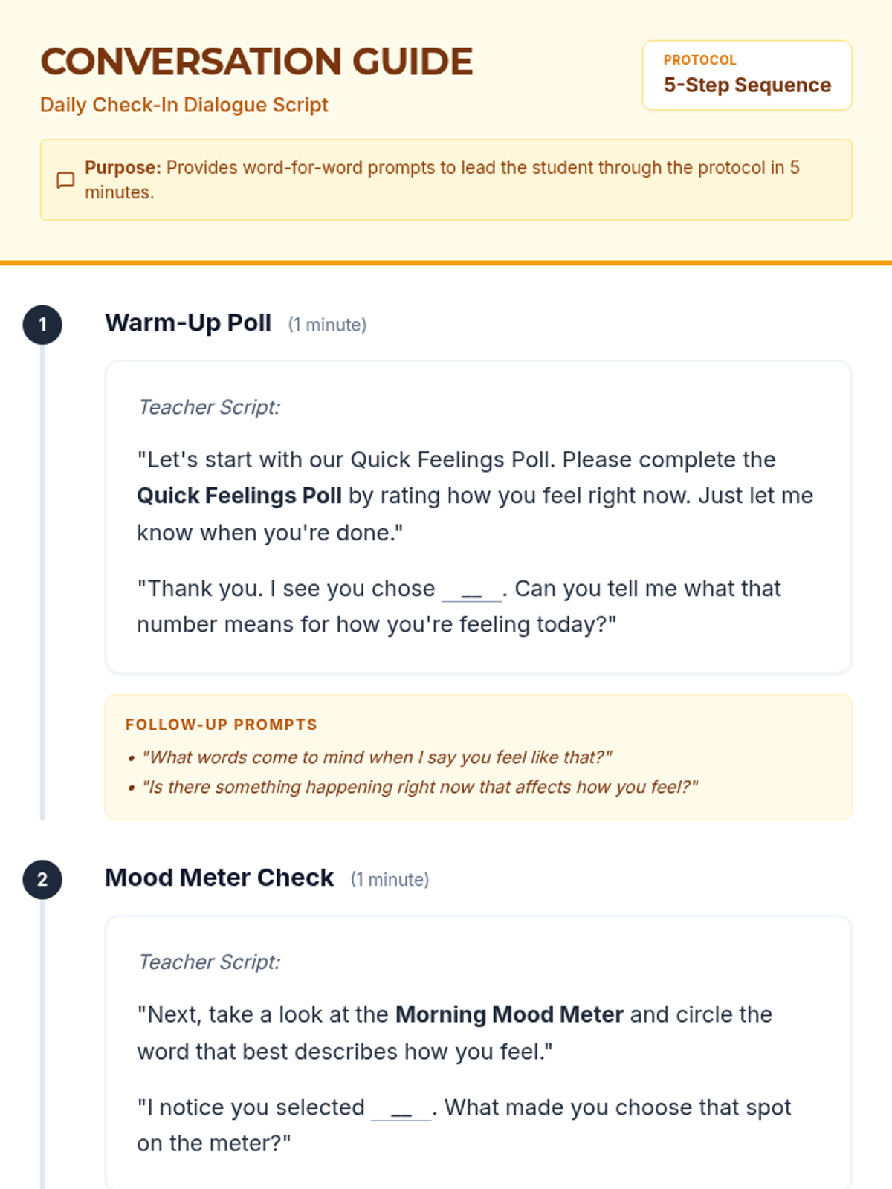
Task: Select the "Is there something happening" prompt
Action: tap(420, 787)
